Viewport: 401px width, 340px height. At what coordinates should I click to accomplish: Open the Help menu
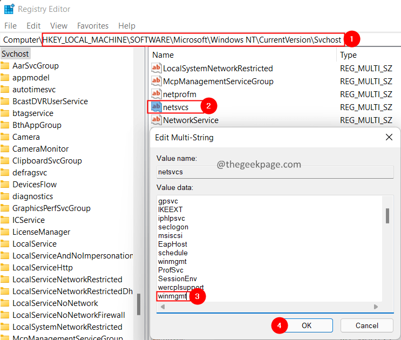(x=127, y=26)
